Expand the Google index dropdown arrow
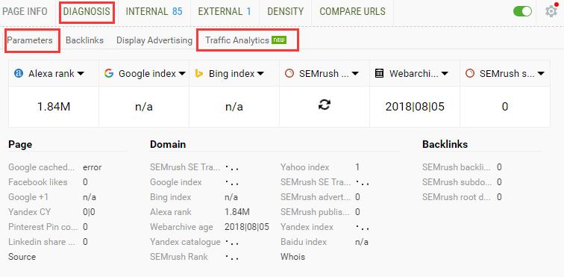This screenshot has width=564, height=277. click(x=182, y=74)
